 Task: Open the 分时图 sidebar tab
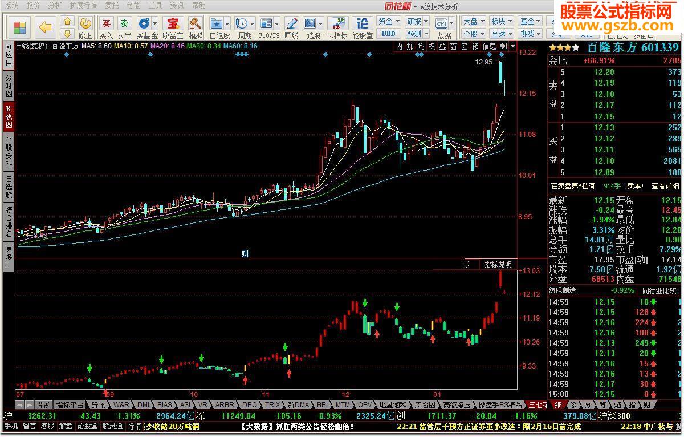point(9,86)
